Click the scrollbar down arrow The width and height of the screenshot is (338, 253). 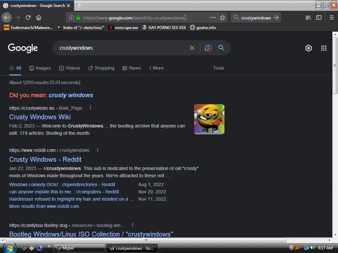click(x=335, y=235)
